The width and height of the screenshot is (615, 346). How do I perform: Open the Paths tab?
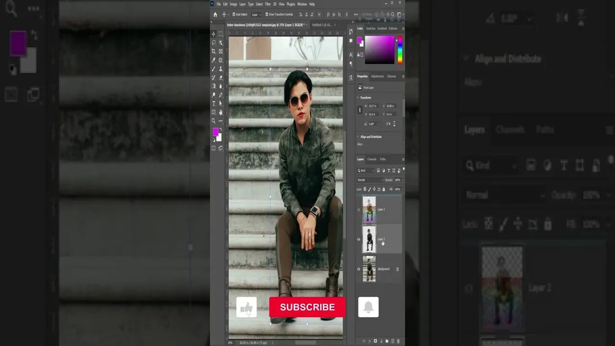click(383, 159)
